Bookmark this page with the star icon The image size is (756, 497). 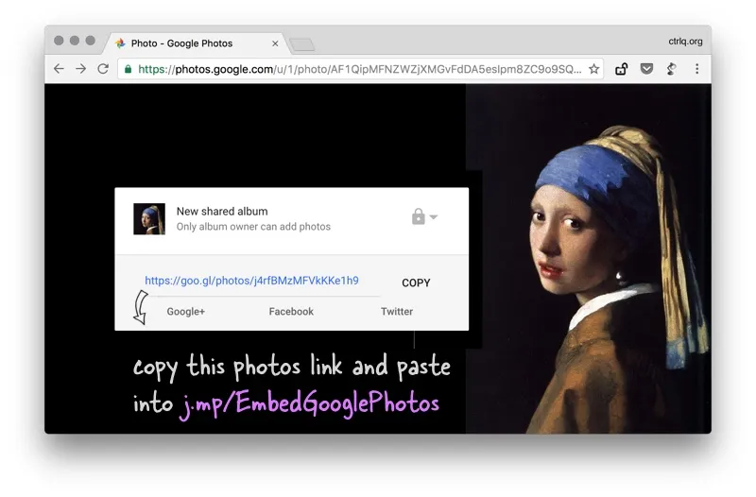[x=594, y=69]
